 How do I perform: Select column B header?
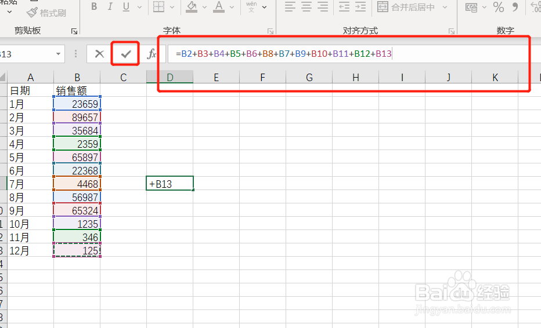click(77, 77)
